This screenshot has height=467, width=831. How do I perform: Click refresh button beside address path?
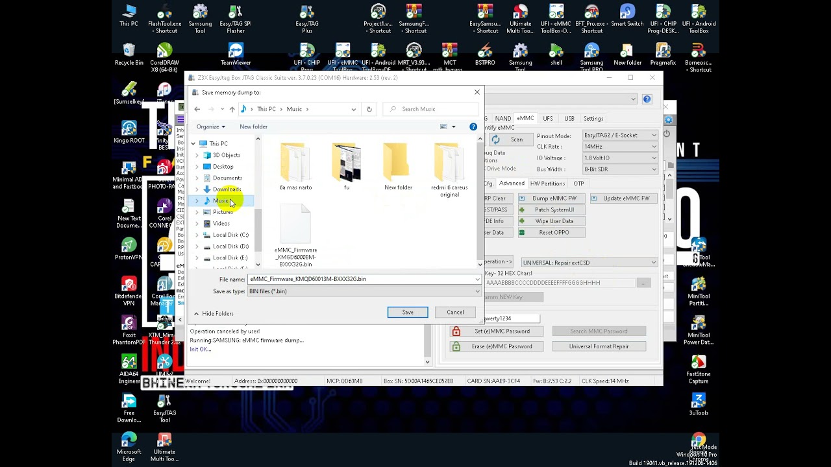pyautogui.click(x=369, y=109)
